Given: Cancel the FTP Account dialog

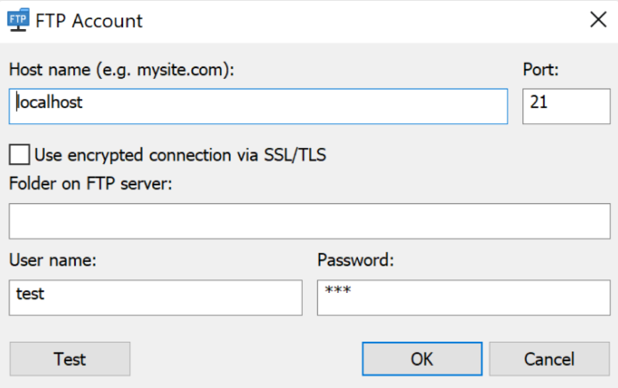Looking at the screenshot, I should coord(549,359).
